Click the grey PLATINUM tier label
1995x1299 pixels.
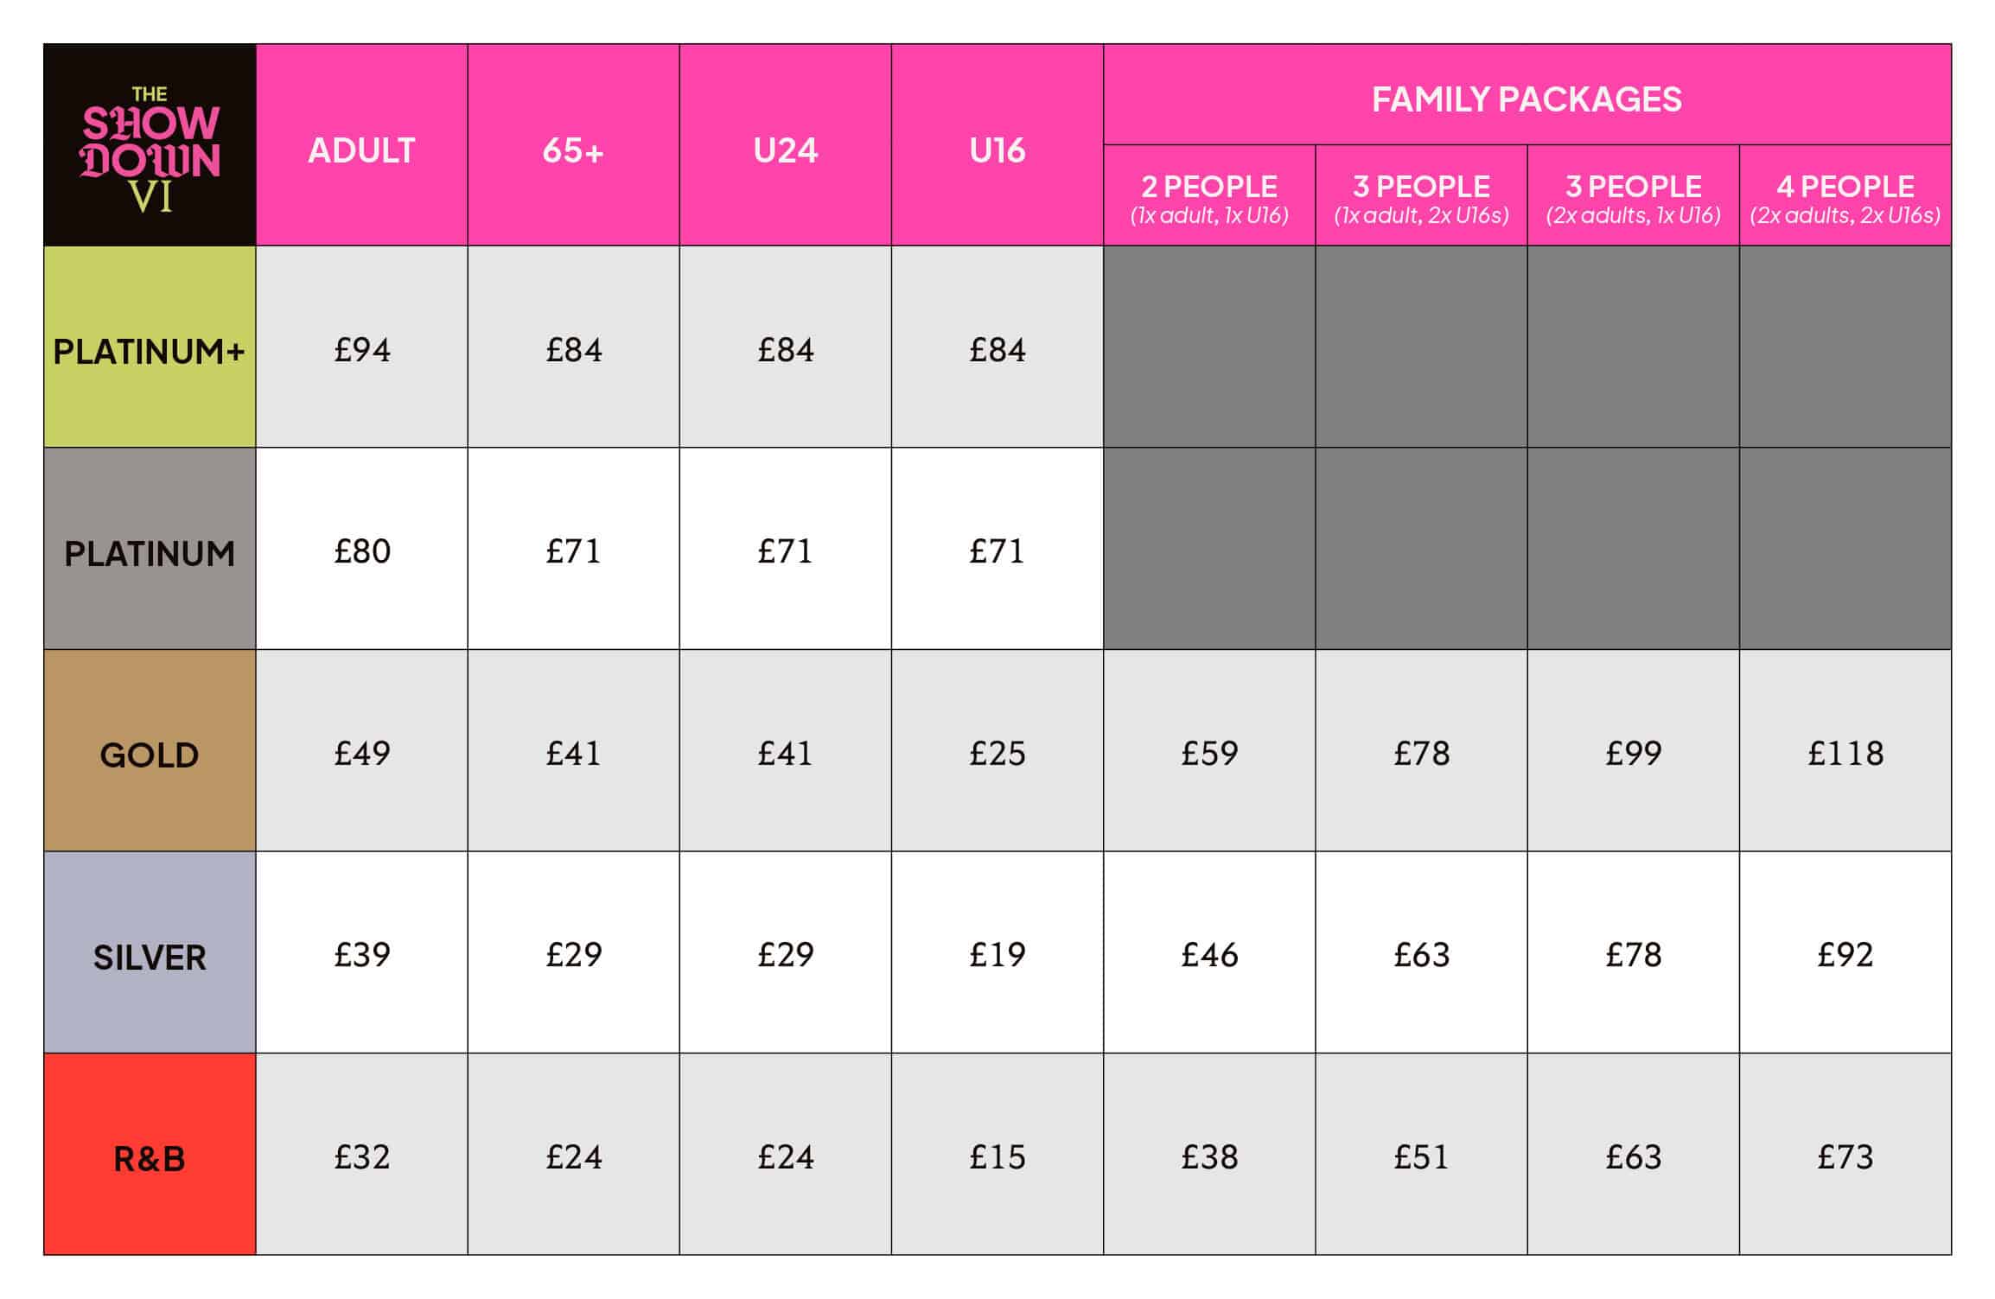point(150,553)
